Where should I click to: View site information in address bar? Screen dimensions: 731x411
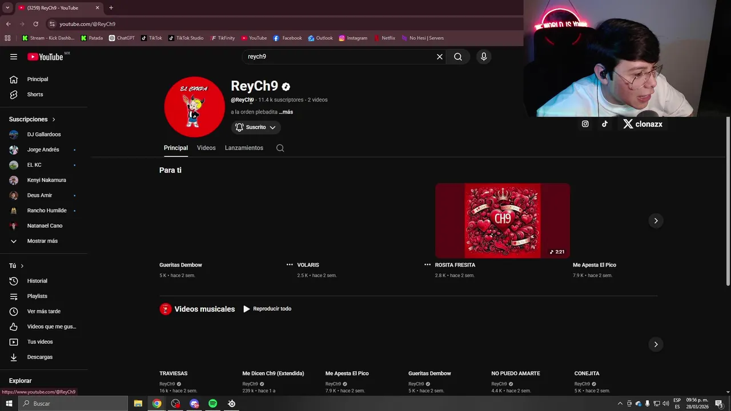tap(52, 24)
